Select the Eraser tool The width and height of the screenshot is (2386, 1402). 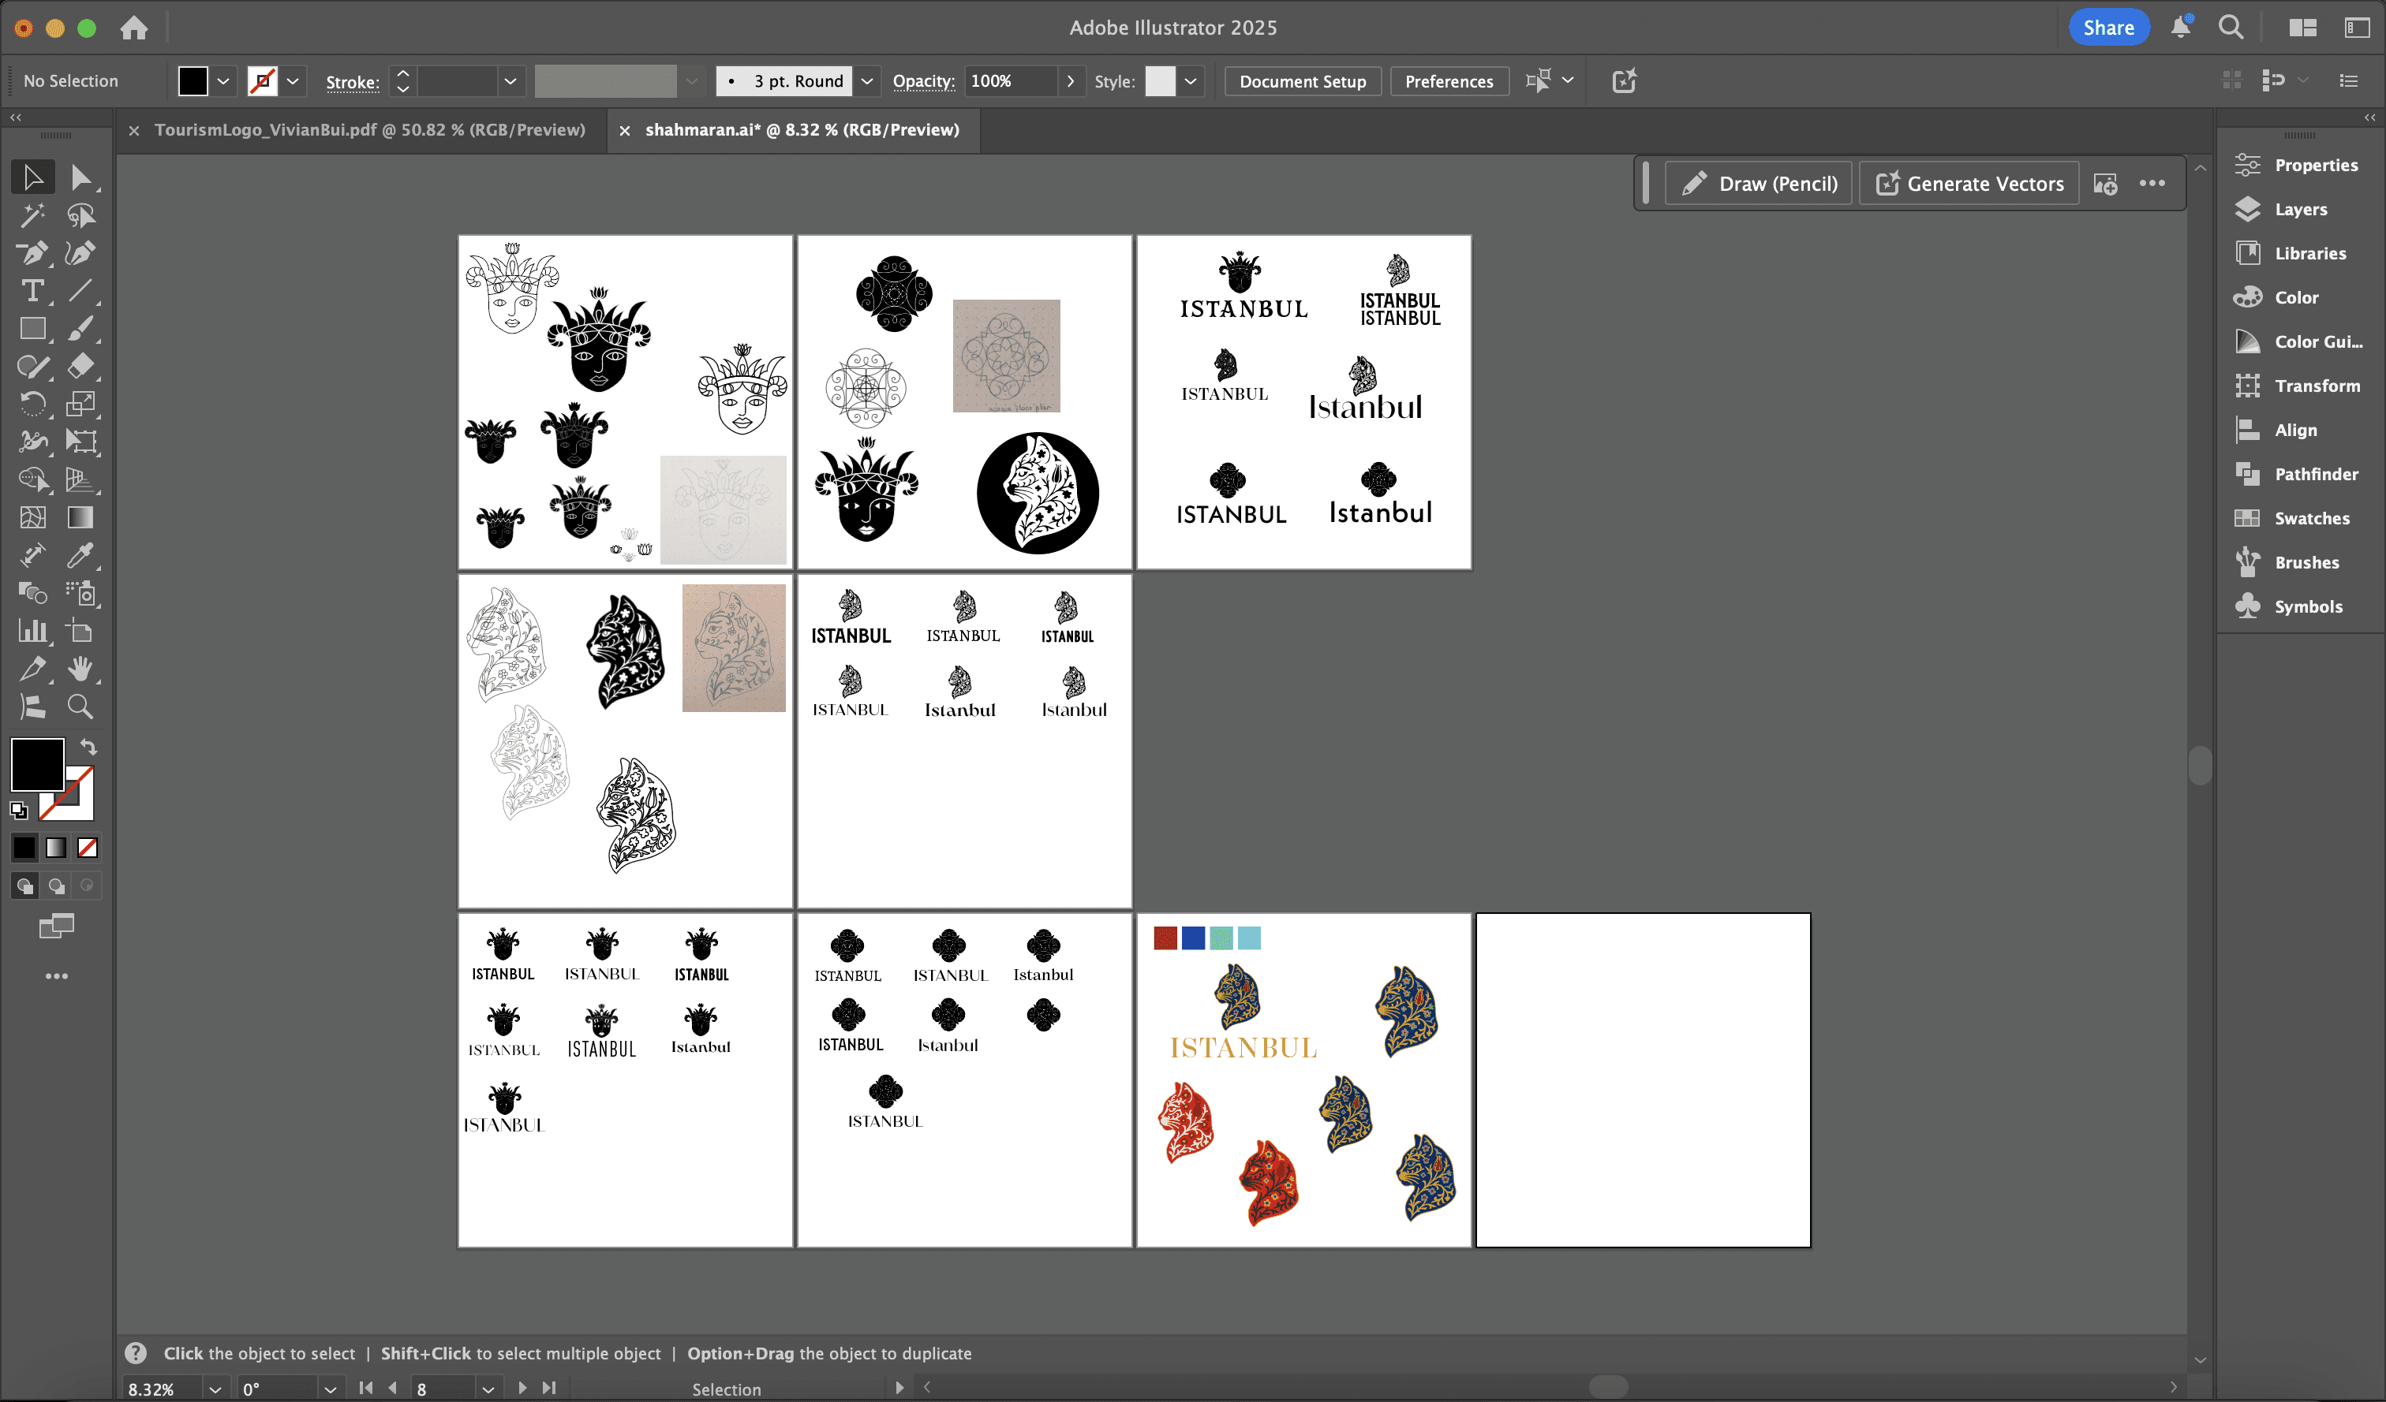pos(80,366)
